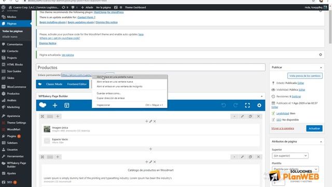Click the Actualizar button
Viewport: 332px width, 187px height.
[314, 128]
